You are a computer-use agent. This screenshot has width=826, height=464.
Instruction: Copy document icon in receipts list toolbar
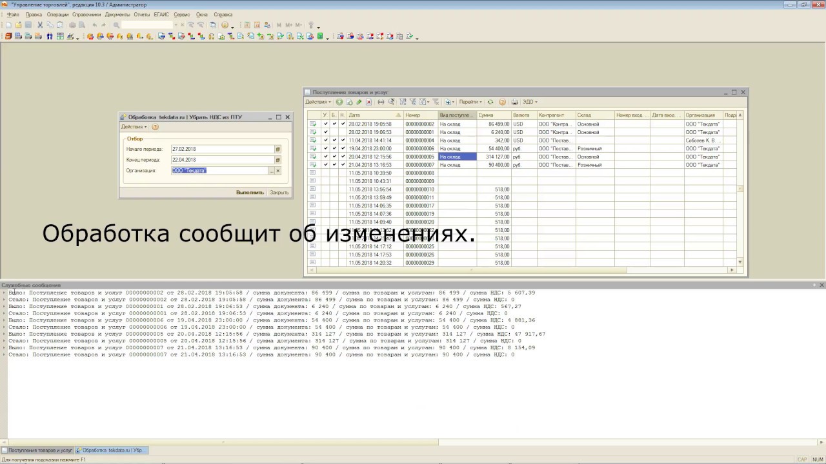point(349,102)
